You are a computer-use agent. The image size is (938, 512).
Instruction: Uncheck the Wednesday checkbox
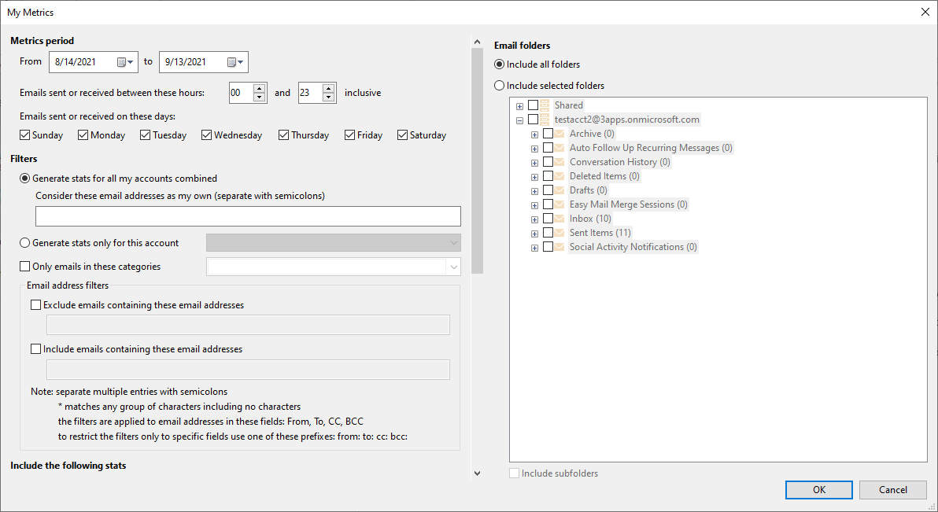coord(206,135)
